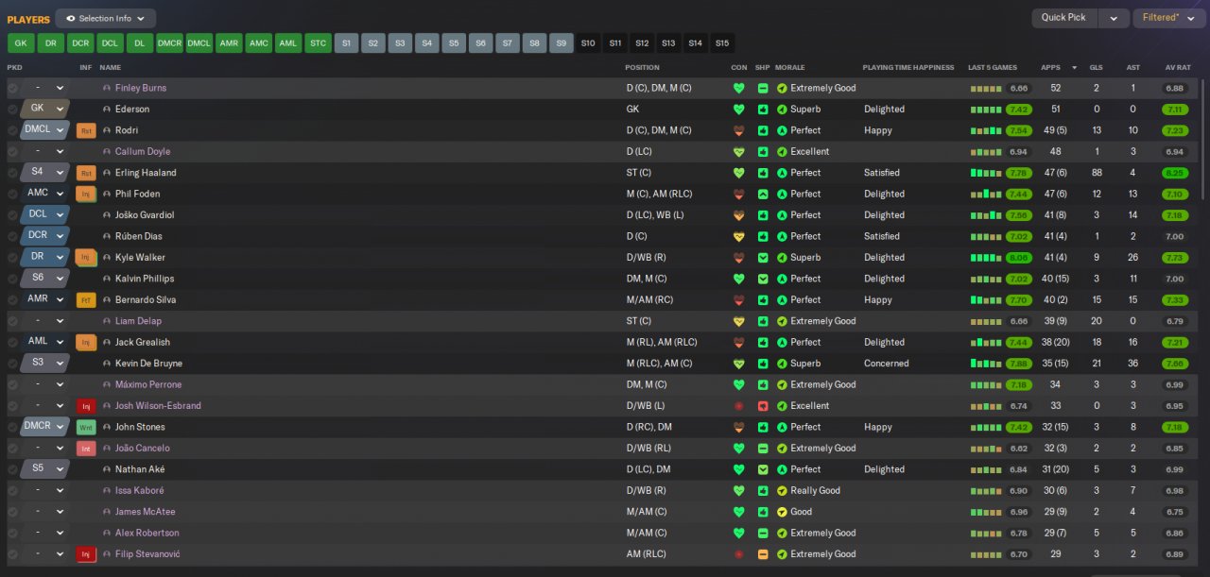Click Issa Kaboré's Really Good morale icon
The height and width of the screenshot is (577, 1210).
(782, 491)
